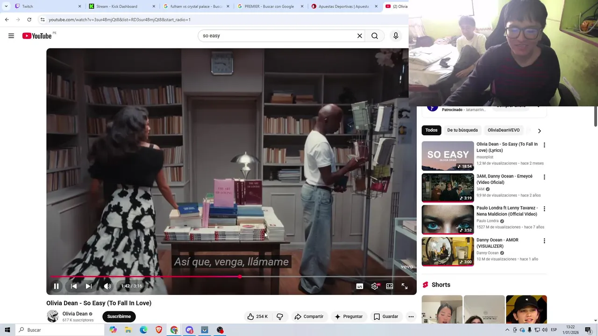The image size is (598, 336).
Task: Grab the red playhead scrubber dot
Action: (x=240, y=277)
